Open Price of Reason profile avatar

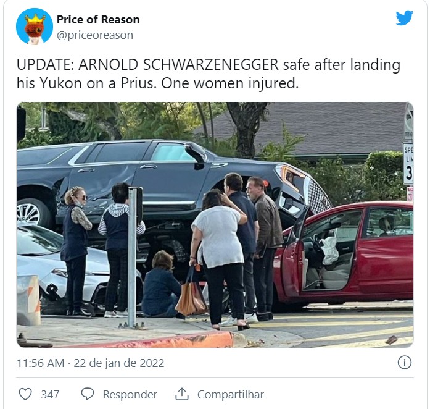[x=35, y=27]
